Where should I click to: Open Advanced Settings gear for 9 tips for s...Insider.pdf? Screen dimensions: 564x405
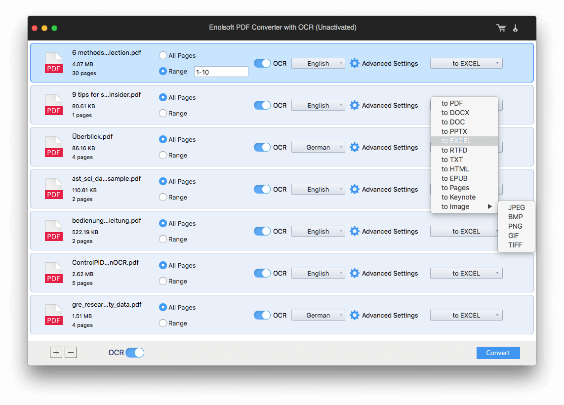tap(354, 105)
